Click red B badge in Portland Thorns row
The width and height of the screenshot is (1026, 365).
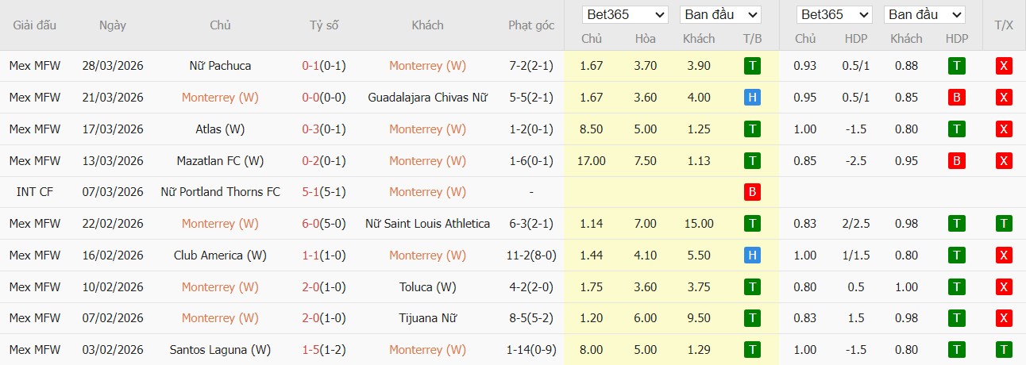(x=751, y=192)
